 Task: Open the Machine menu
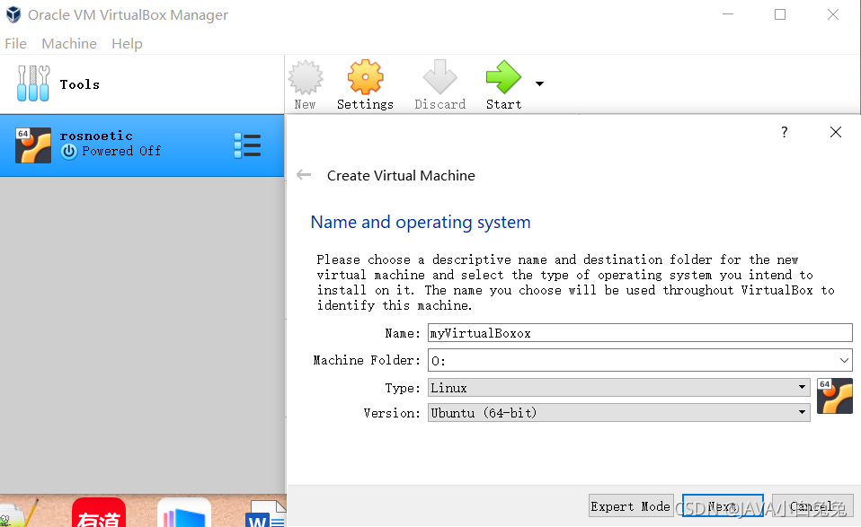pos(69,43)
